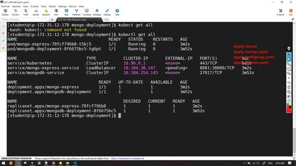The image size is (296, 166).
Task: Click the 8:30 AM clock in taskbar
Action: point(280,163)
